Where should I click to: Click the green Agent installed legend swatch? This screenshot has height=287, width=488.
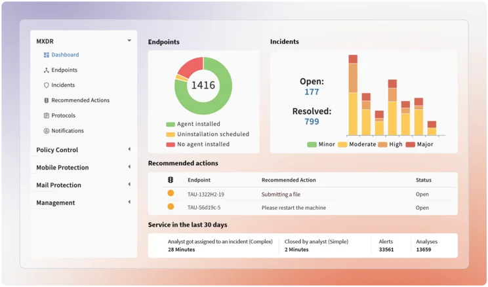[x=171, y=124]
